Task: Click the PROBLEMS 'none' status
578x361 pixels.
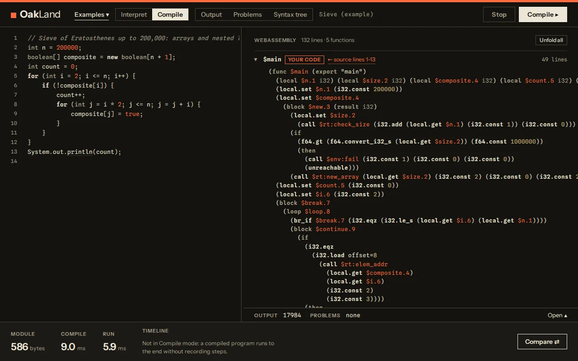Action: tap(353, 315)
